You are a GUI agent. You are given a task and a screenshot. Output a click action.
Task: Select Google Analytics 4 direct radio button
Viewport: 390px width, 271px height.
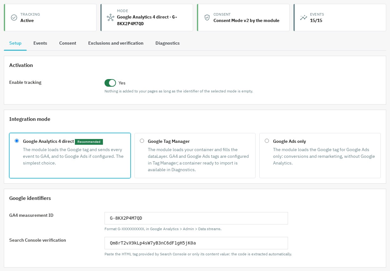tap(17, 141)
